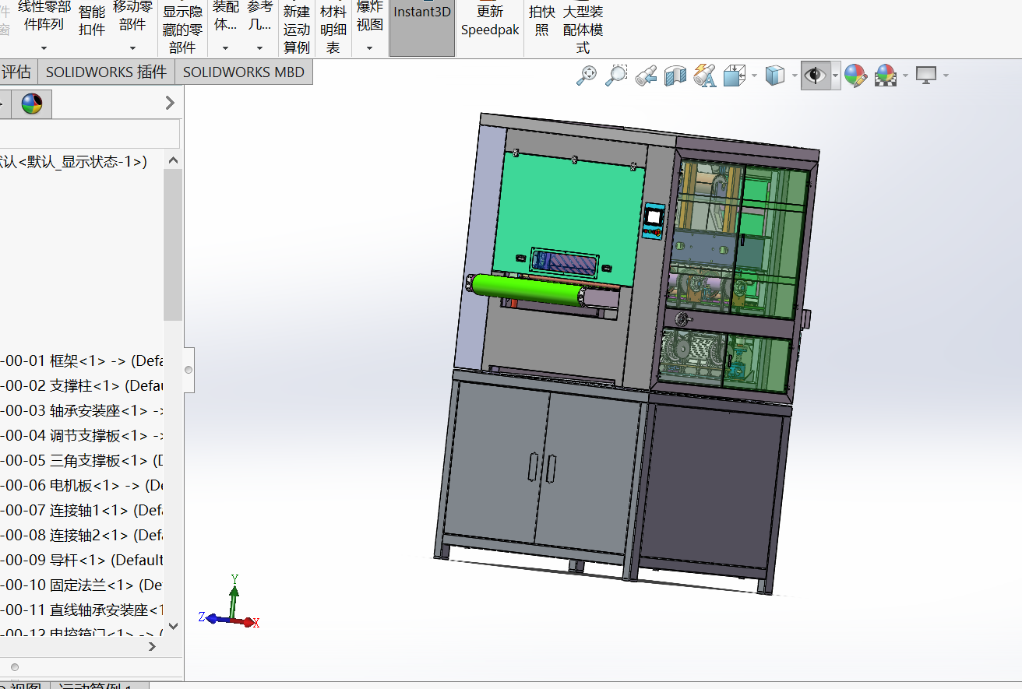Click the Zoom to Fit icon
Image resolution: width=1022 pixels, height=689 pixels.
(587, 76)
